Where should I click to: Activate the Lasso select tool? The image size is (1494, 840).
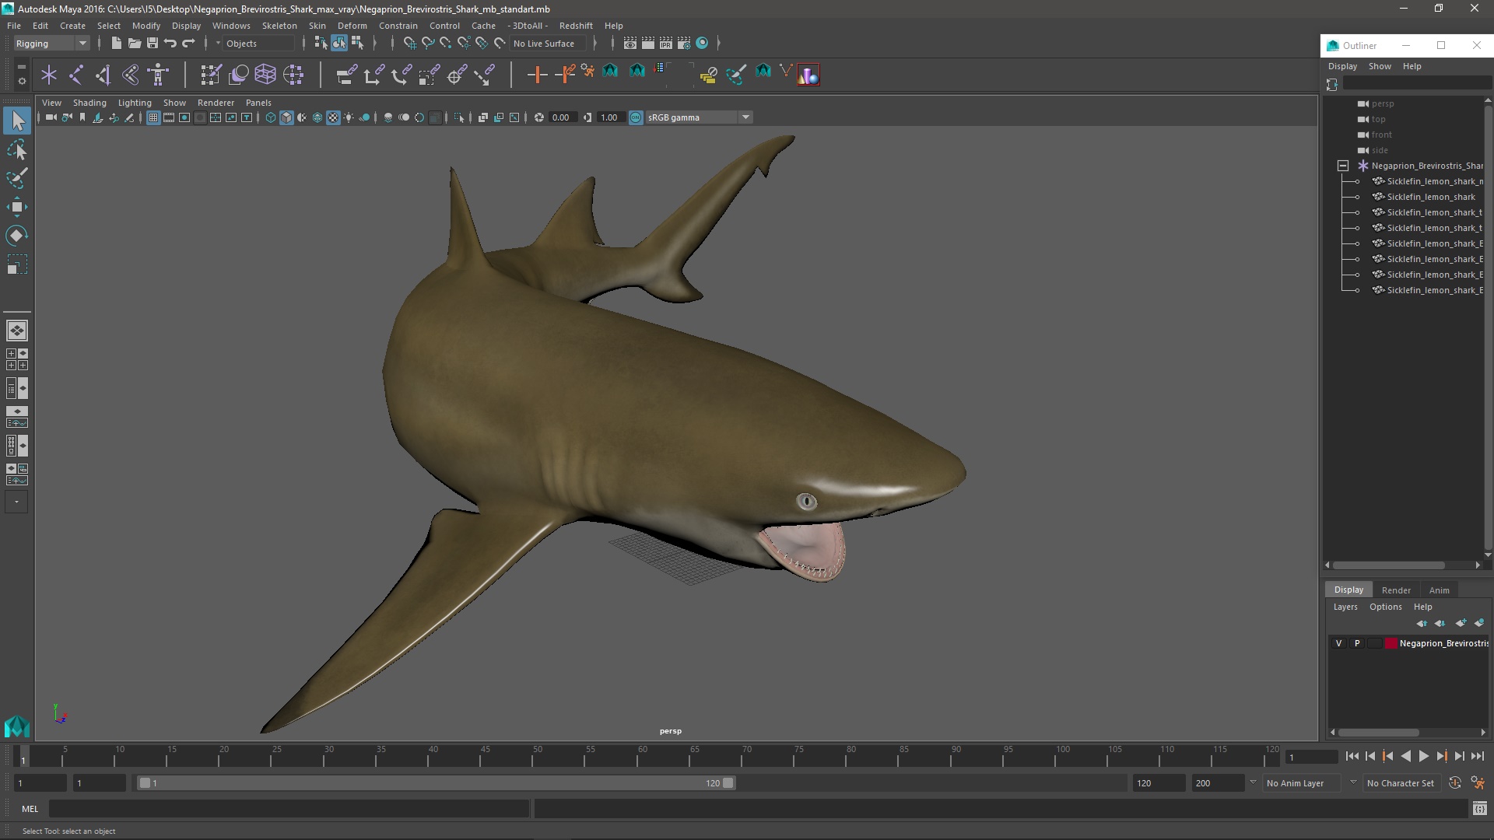[x=17, y=149]
